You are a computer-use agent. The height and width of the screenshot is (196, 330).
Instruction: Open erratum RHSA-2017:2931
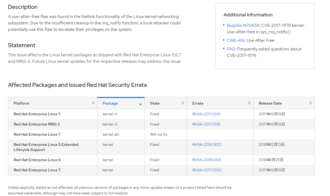coord(206,114)
